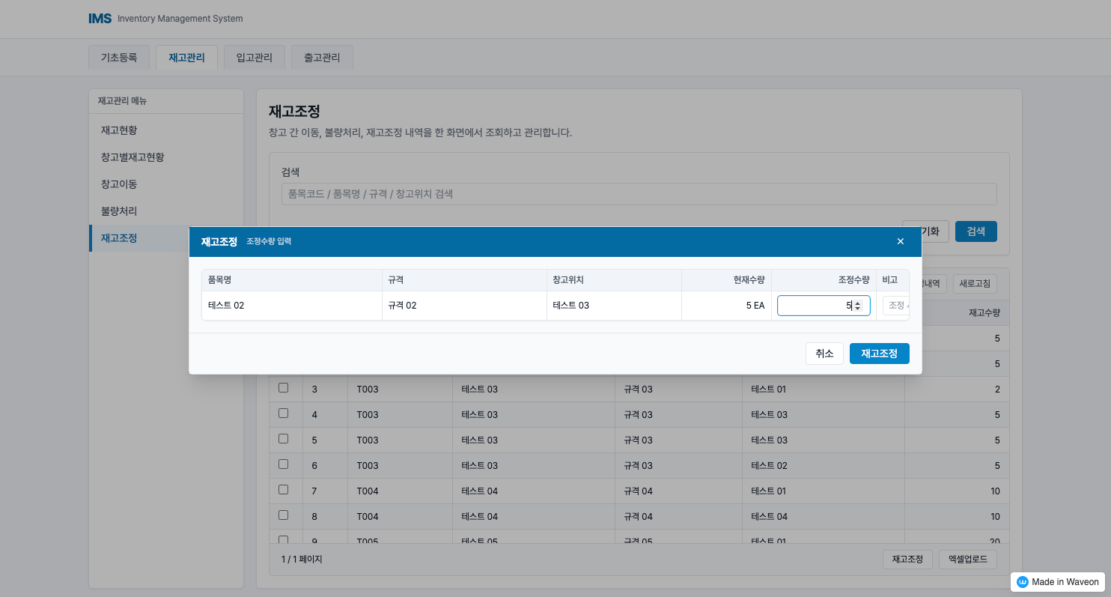Image resolution: width=1111 pixels, height=597 pixels.
Task: Click the Made in Waveon badge icon
Action: point(1022,582)
